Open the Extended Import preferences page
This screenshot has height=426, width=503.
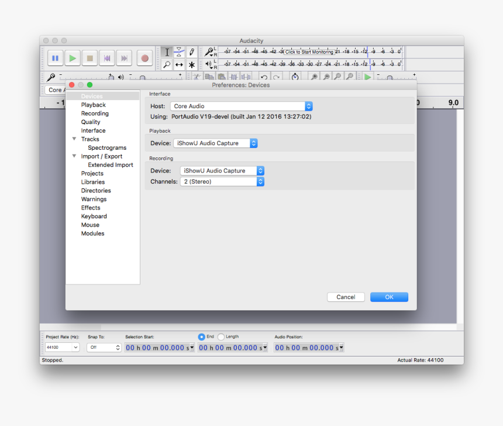pos(111,164)
